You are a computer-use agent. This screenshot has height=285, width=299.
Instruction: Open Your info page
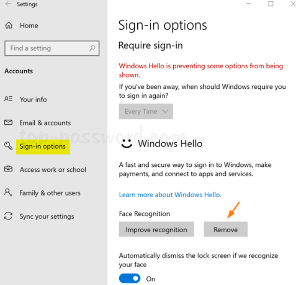[33, 99]
